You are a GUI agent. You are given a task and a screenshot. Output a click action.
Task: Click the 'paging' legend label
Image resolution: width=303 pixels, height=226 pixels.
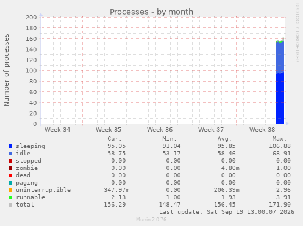pos(27,183)
